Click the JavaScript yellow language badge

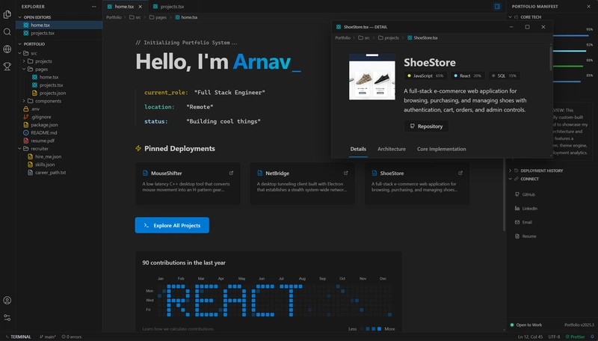(x=425, y=76)
